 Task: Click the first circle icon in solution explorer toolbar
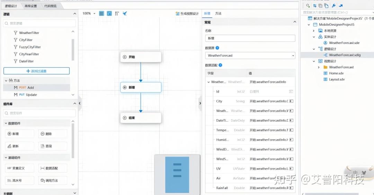(x=308, y=6)
